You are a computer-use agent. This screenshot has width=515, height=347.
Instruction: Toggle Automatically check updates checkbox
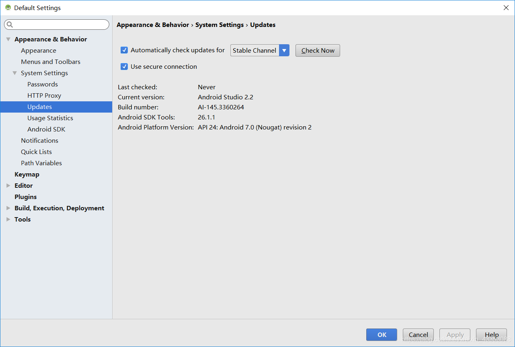[124, 50]
